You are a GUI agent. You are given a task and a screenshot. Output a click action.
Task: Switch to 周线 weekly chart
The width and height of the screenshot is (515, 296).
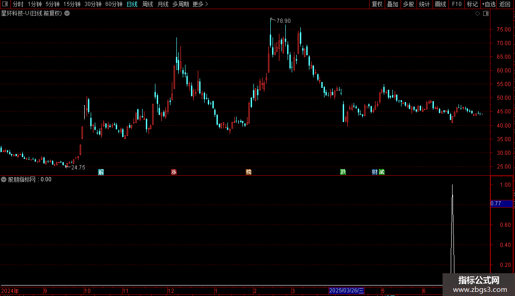point(148,4)
